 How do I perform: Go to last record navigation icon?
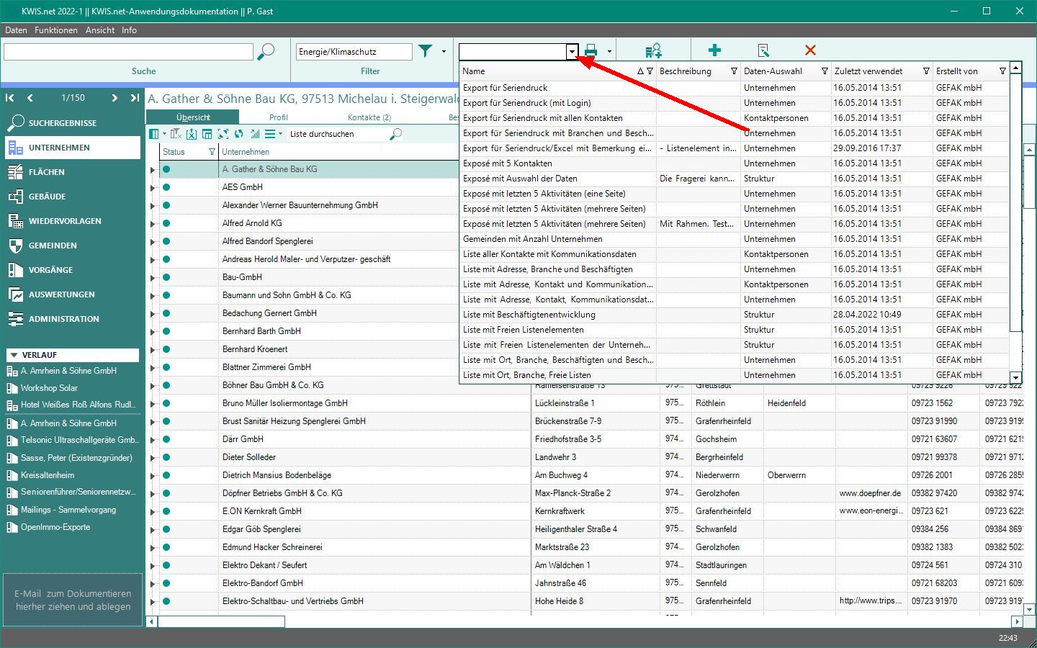[x=135, y=98]
